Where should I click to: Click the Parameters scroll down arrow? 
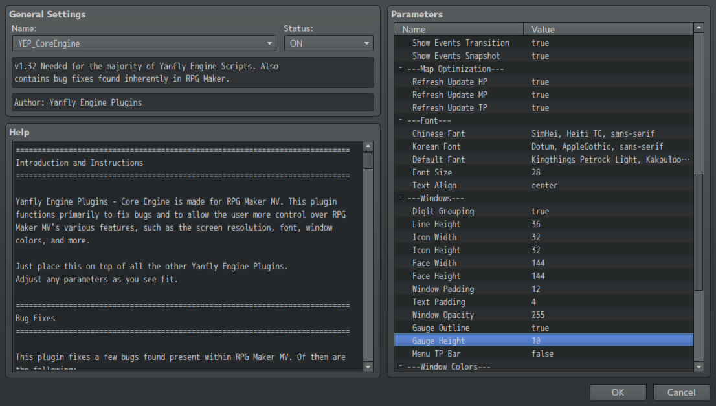click(x=699, y=367)
